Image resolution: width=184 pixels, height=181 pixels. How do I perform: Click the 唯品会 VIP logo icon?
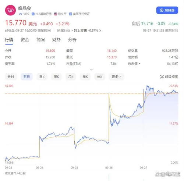pos(10,10)
